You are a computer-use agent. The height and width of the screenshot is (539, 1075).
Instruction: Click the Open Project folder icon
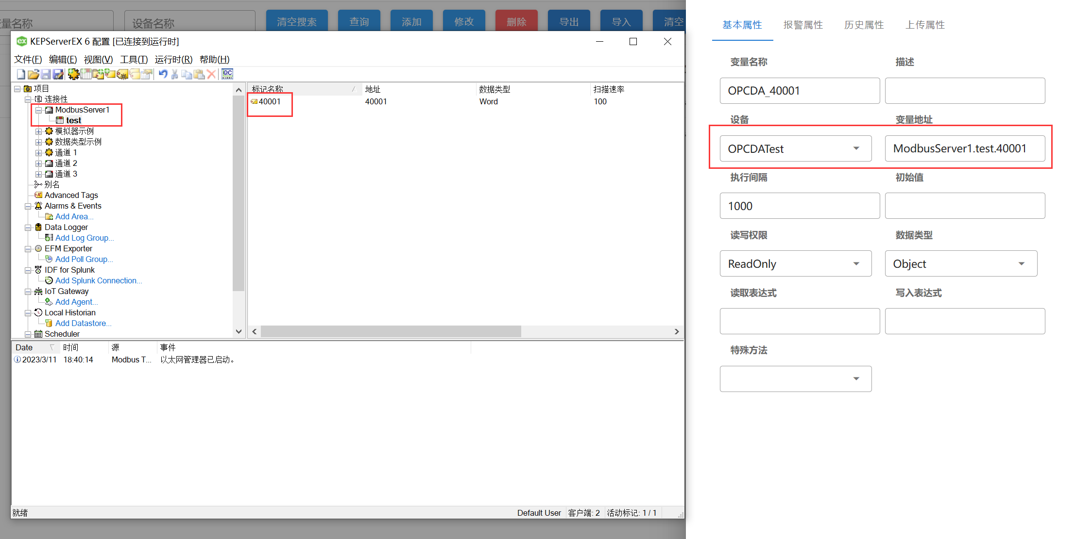(33, 74)
